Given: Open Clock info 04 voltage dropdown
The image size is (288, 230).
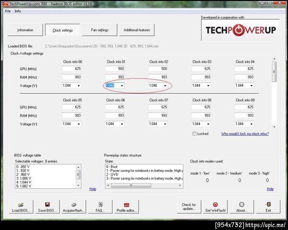Looking at the screenshot, I should [251, 85].
